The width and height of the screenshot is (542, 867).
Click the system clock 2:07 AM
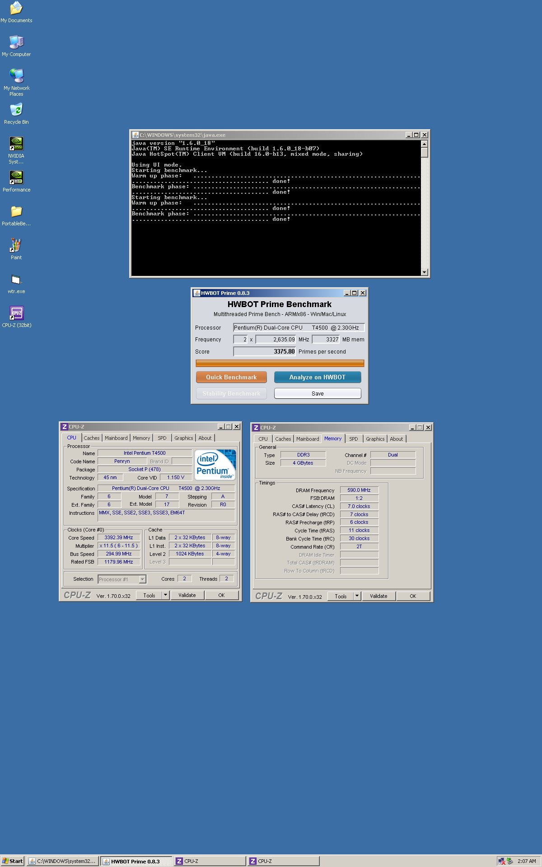click(x=527, y=861)
